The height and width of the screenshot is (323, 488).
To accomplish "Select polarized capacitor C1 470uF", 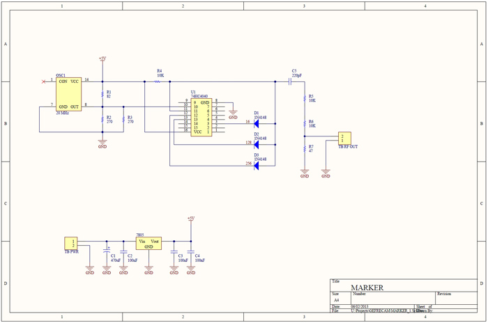I will 107,250.
